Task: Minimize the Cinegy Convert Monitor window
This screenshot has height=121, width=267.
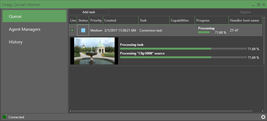Action: (x=254, y=5)
